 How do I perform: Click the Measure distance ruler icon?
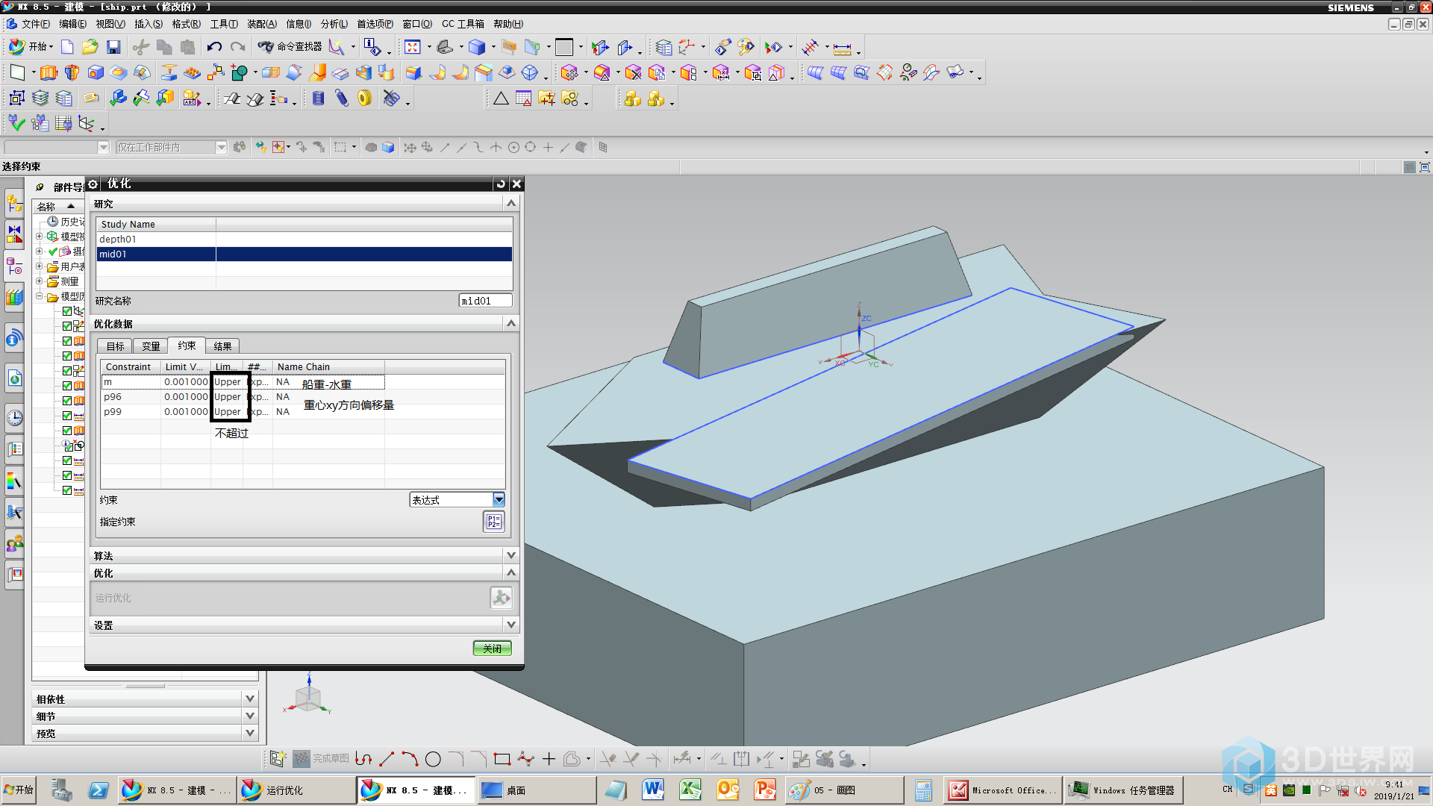(842, 48)
